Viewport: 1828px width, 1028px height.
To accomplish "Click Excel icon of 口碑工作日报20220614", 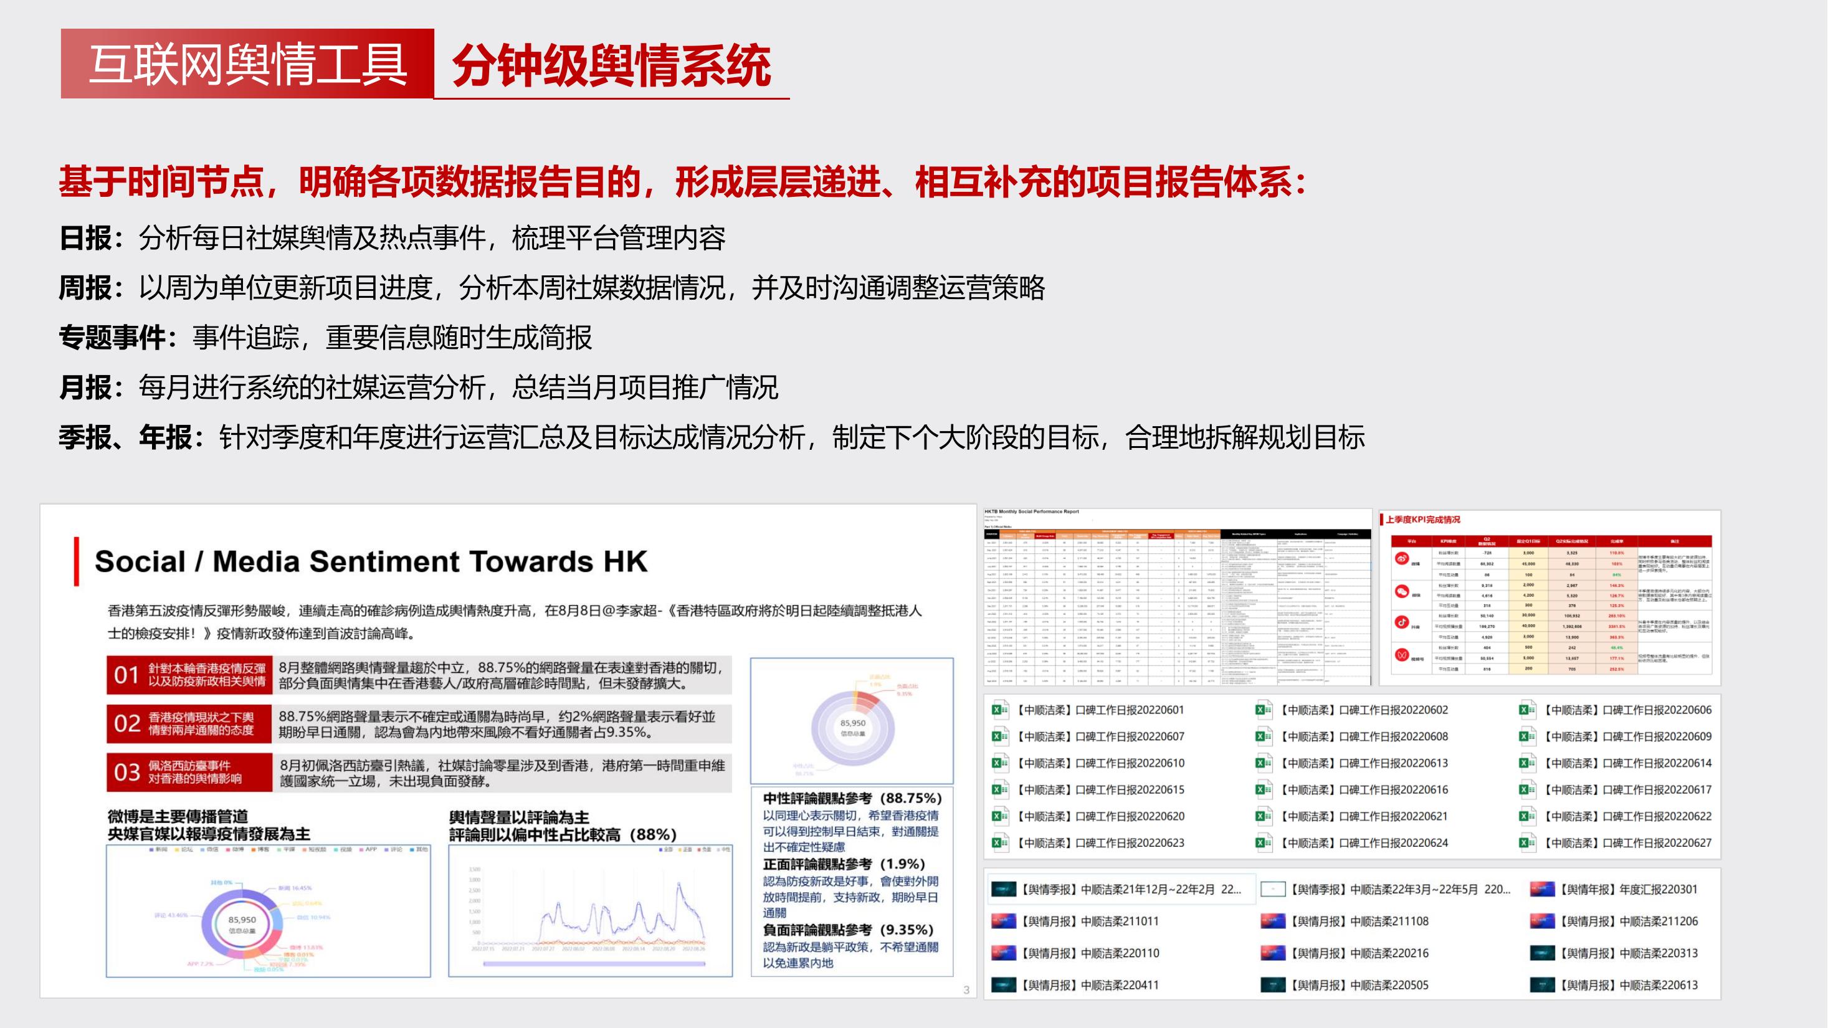I will 1527,763.
